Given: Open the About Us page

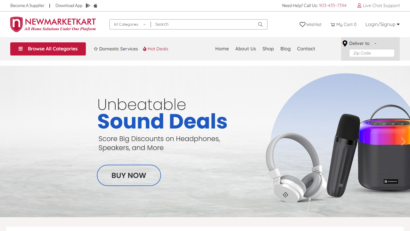Looking at the screenshot, I should click(x=246, y=49).
